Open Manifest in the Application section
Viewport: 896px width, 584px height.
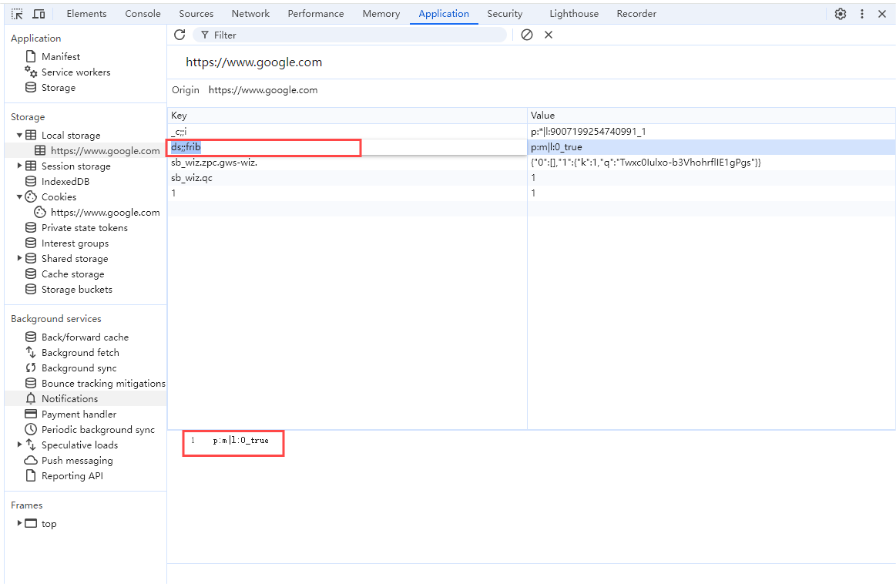click(61, 56)
